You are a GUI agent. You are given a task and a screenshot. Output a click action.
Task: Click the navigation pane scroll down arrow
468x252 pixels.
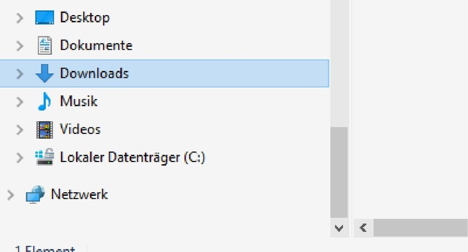tap(339, 228)
